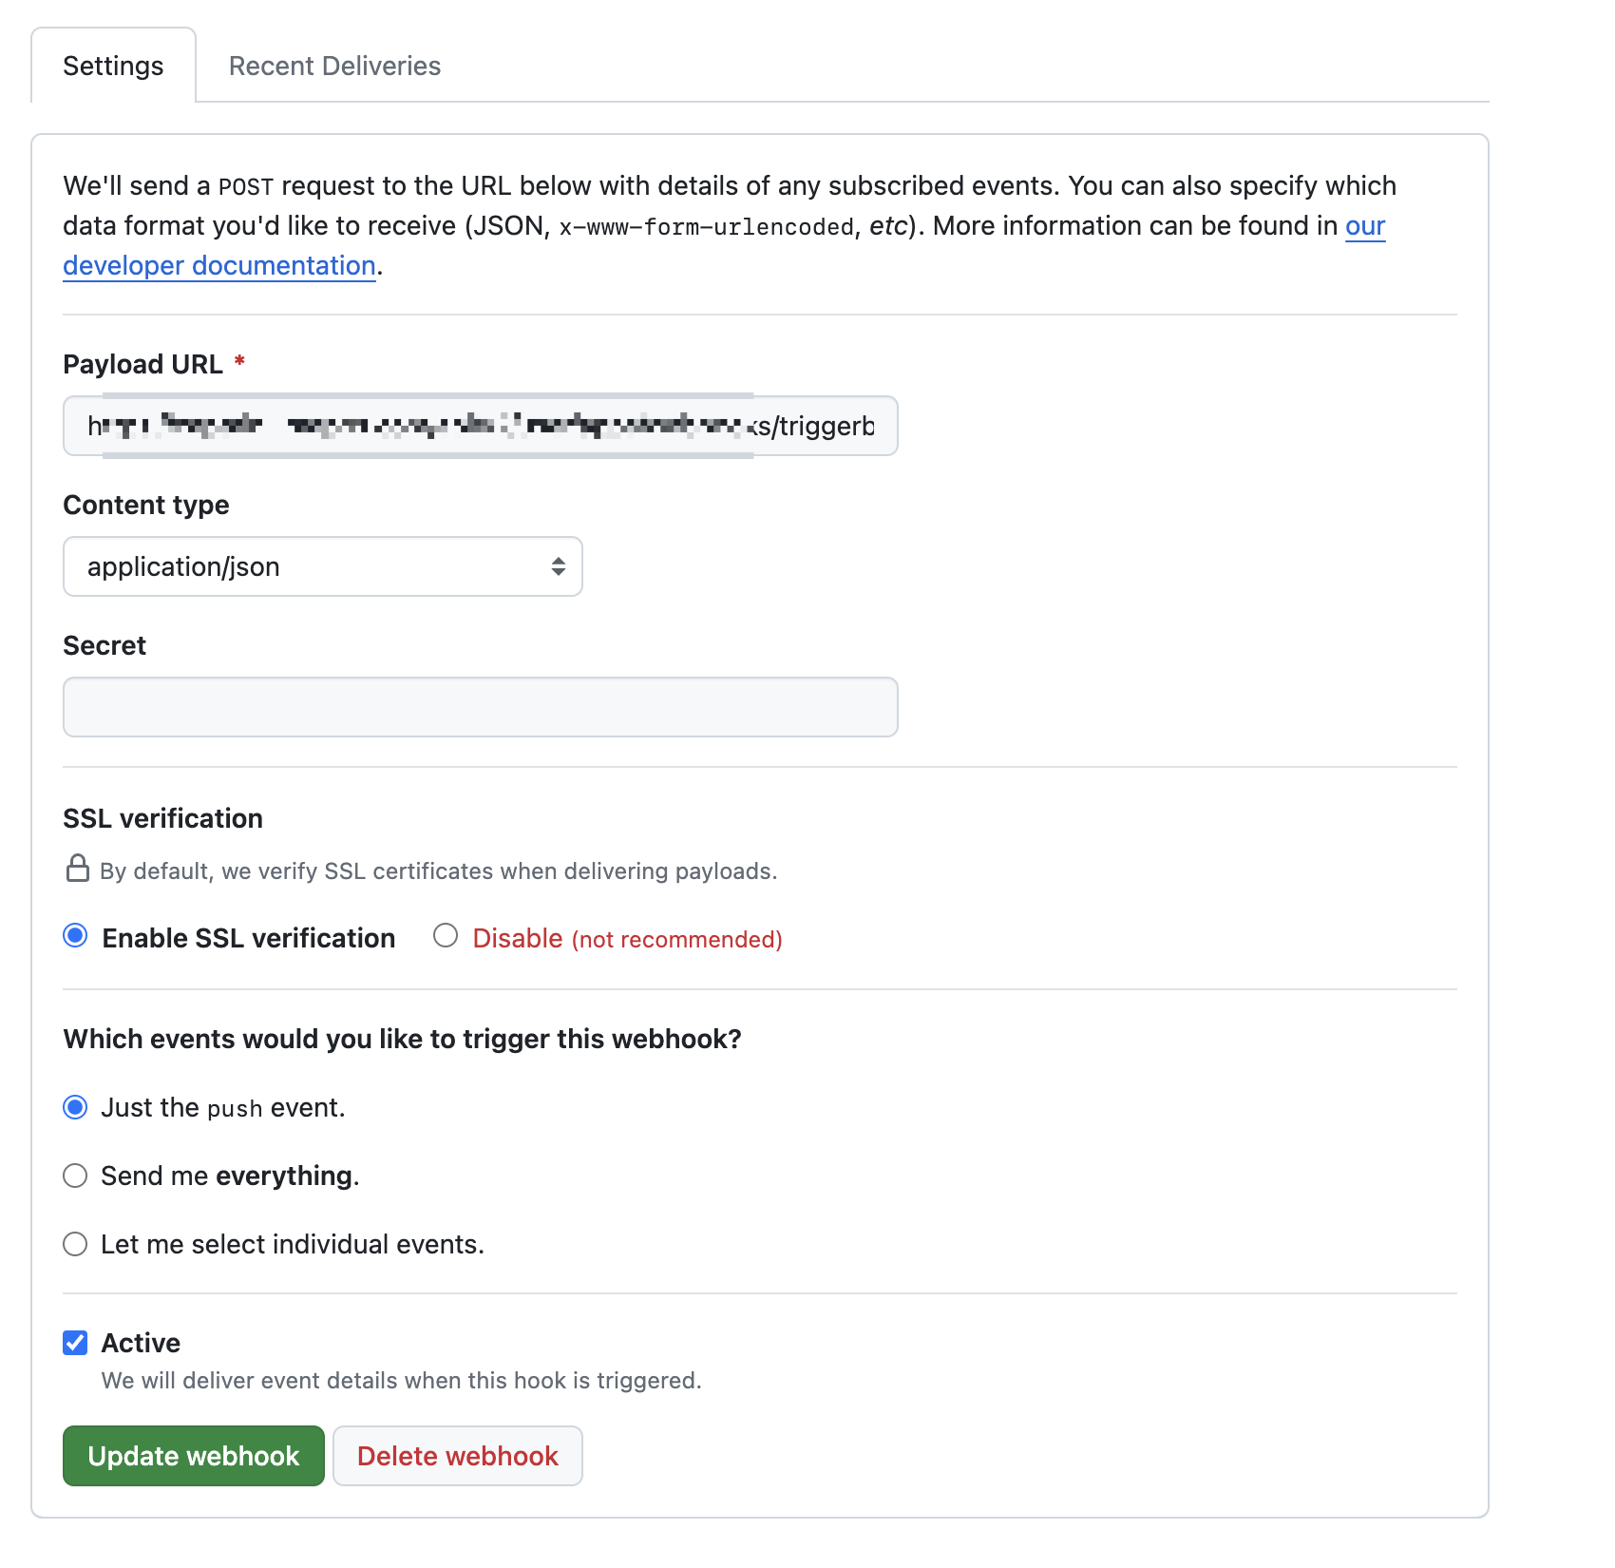Select the Disable SSL radio option

(x=446, y=936)
